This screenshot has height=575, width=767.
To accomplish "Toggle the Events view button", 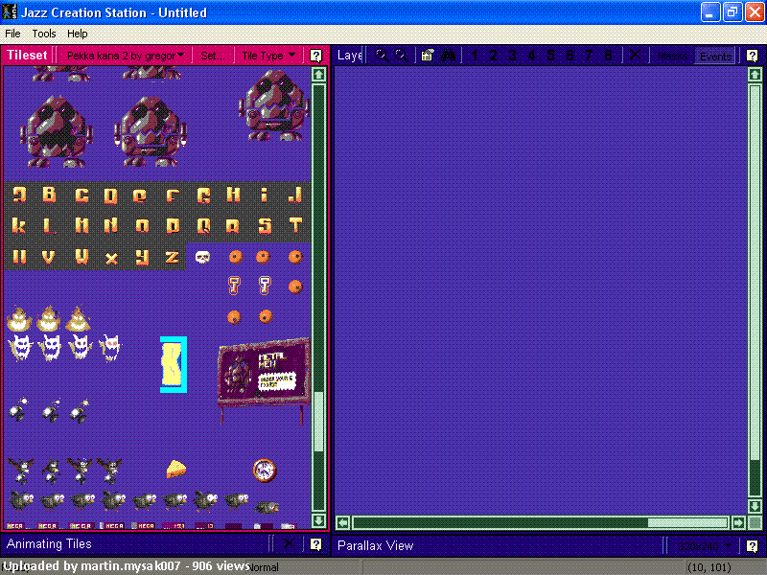I will point(715,57).
